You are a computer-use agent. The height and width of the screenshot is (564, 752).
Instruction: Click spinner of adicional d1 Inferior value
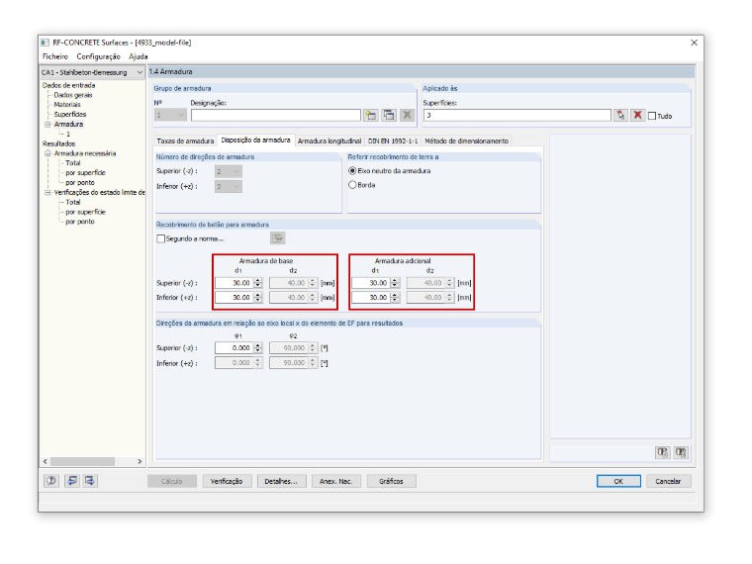click(395, 298)
